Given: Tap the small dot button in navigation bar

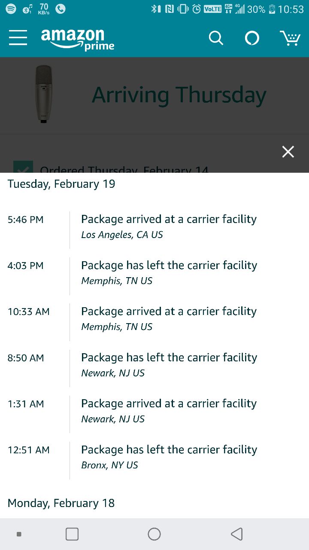Looking at the screenshot, I should point(19,534).
